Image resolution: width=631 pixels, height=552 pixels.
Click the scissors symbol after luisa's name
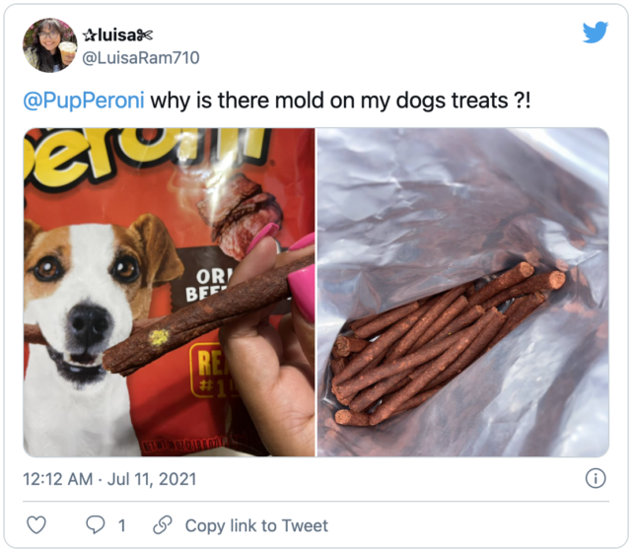(x=145, y=35)
